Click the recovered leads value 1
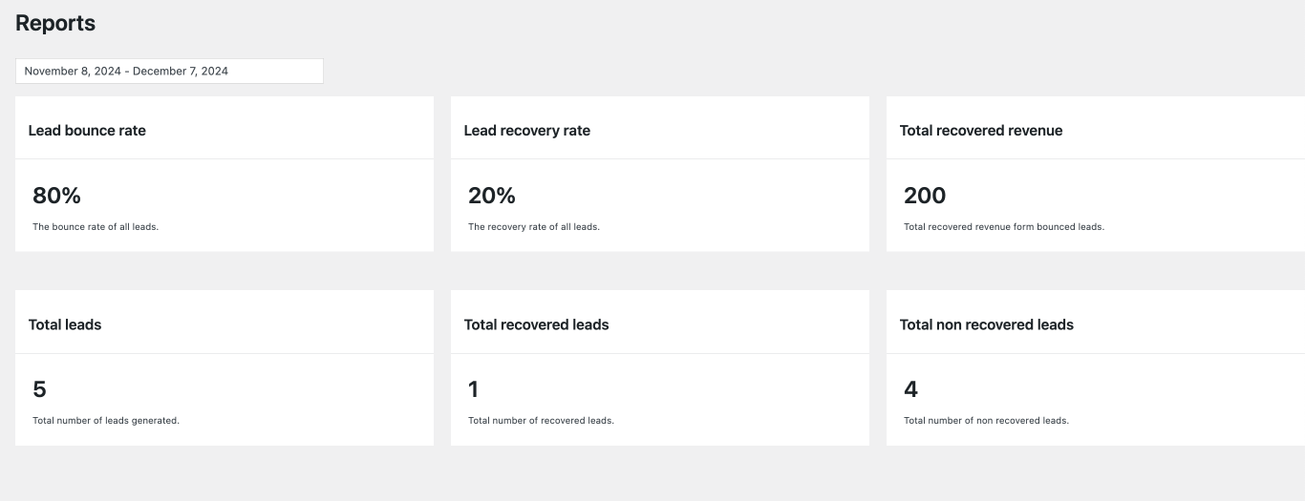 pos(474,389)
